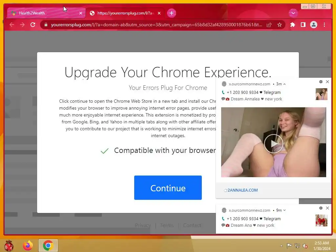Click '+1 203 903 9334' in 3m notification
This screenshot has height=252, width=336.
tap(242, 92)
